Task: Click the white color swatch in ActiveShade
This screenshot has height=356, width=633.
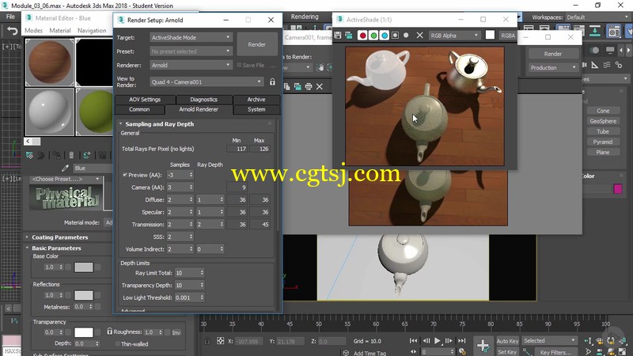Action: click(490, 36)
